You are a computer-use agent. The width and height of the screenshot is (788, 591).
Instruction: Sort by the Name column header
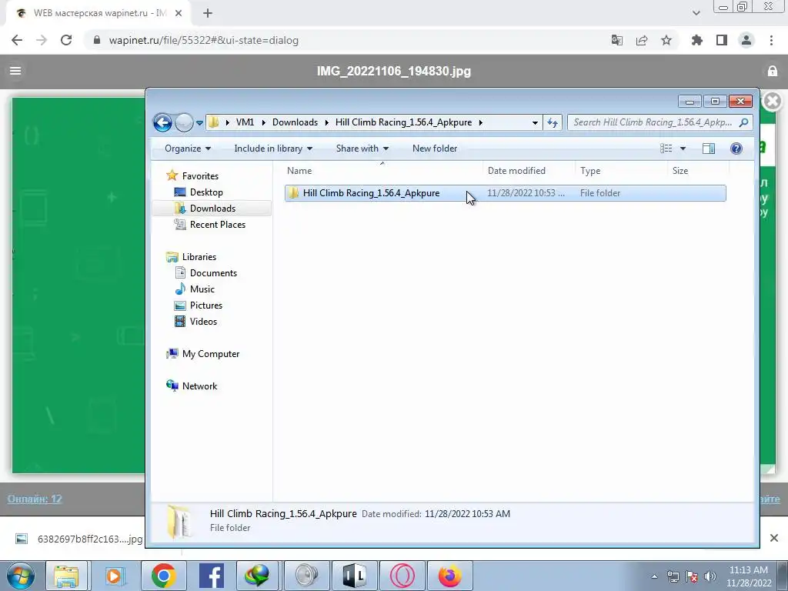299,170
